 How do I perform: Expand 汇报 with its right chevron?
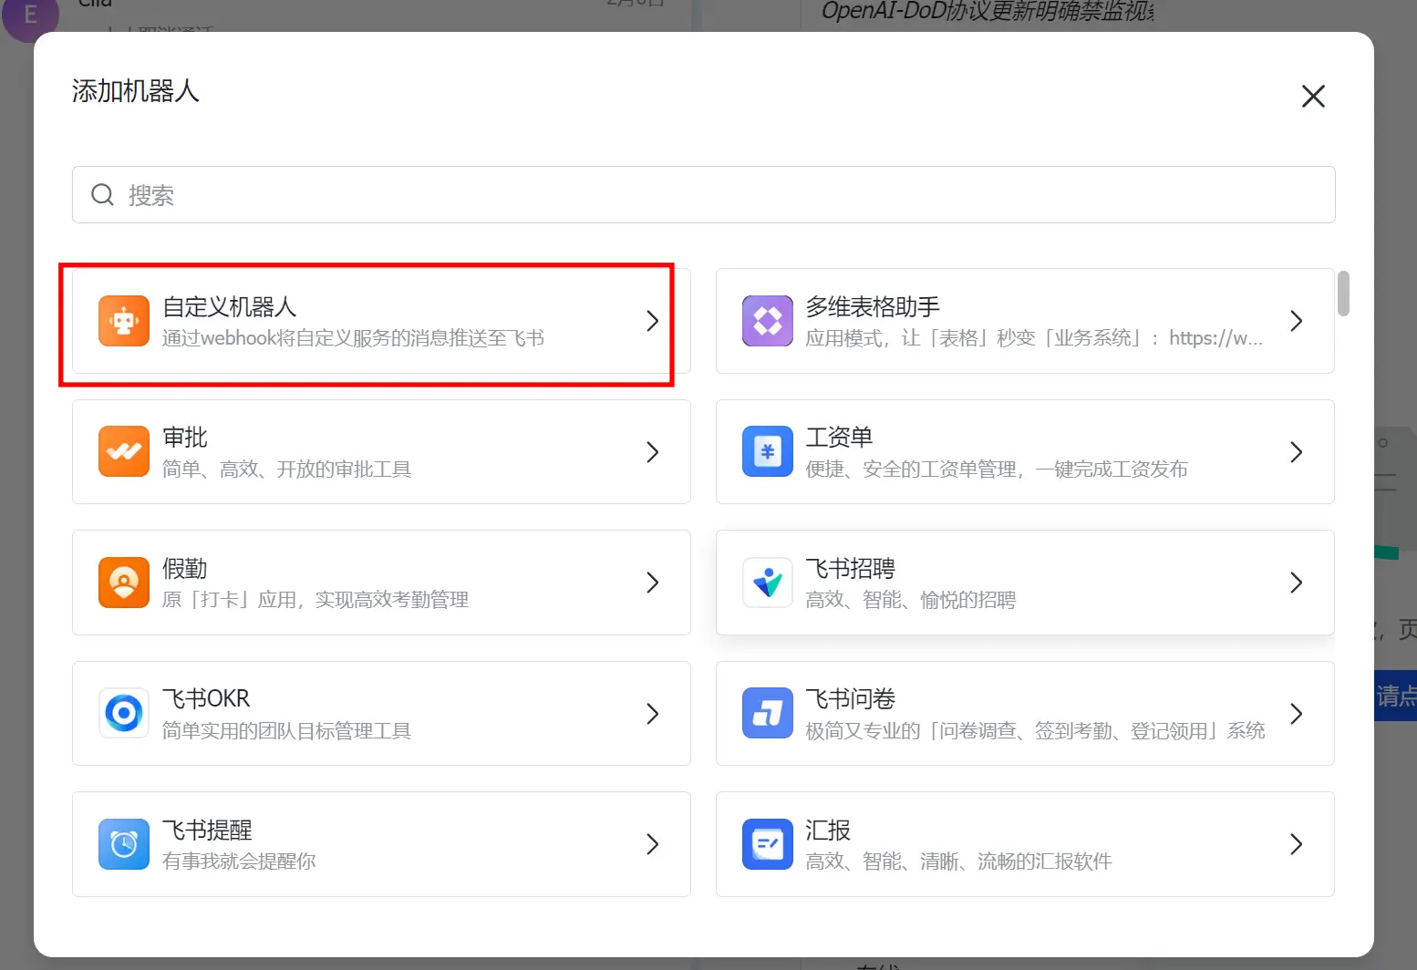[x=1297, y=844]
